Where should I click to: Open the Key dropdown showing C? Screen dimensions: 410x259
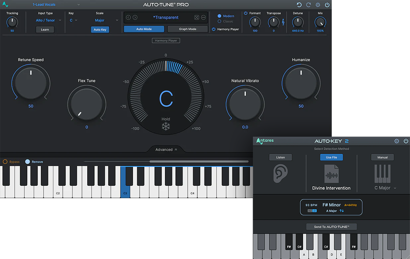(x=73, y=20)
